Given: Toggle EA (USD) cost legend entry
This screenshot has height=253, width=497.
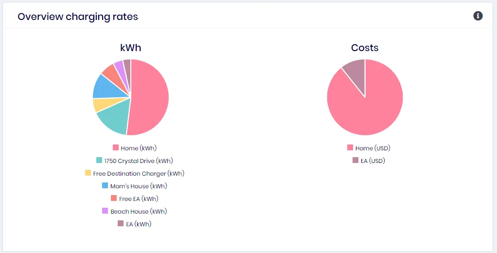Looking at the screenshot, I should 369,161.
